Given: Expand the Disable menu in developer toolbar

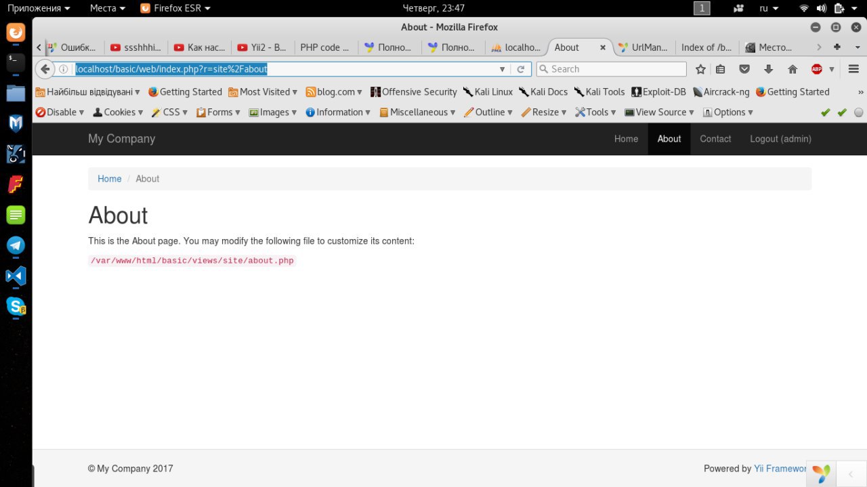Looking at the screenshot, I should (x=60, y=112).
